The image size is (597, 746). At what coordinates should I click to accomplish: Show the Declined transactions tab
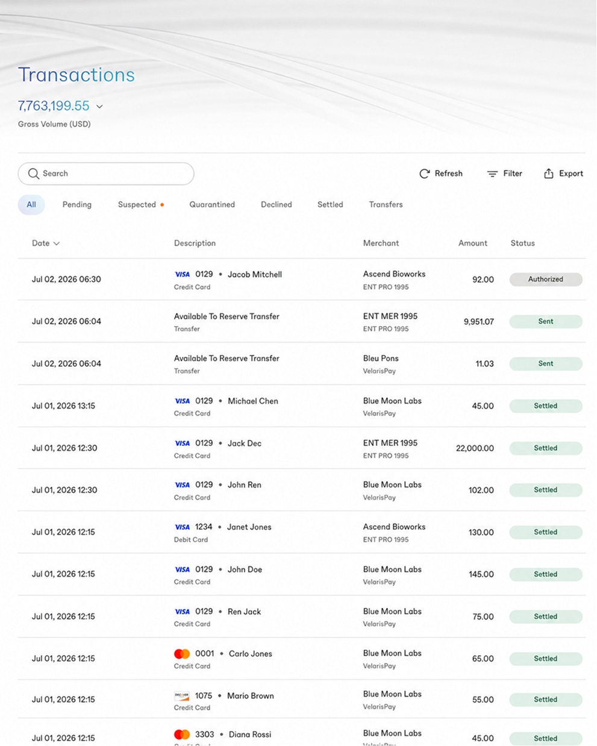[277, 205]
